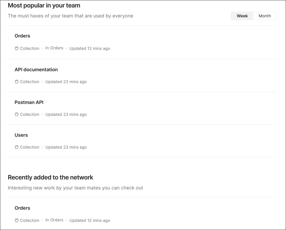Image resolution: width=286 pixels, height=230 pixels.
Task: Open the In Orders workspace link
Action: 55,47
